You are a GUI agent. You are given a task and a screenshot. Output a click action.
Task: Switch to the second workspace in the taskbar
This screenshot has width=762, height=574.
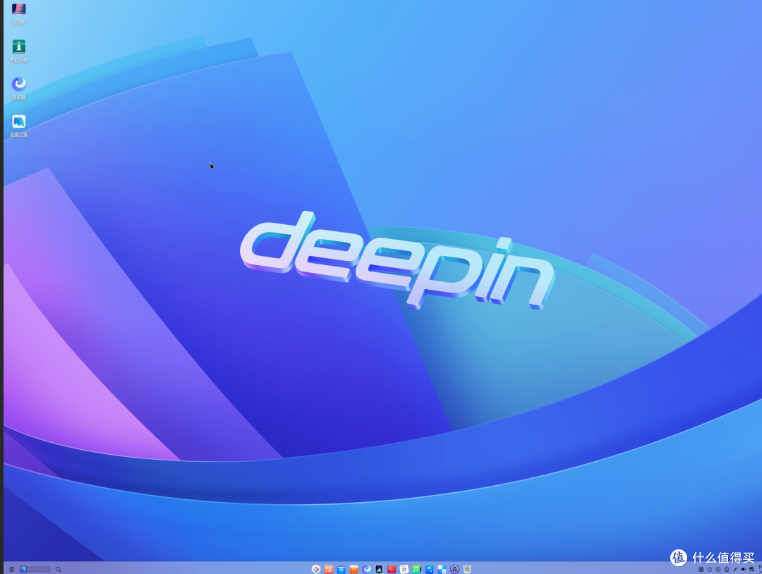coord(31,569)
